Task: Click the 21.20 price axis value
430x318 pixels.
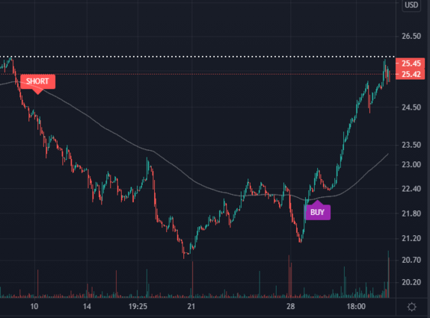Action: [x=411, y=238]
